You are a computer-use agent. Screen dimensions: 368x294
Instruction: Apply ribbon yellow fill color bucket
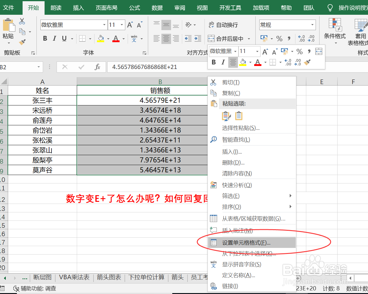click(100, 39)
